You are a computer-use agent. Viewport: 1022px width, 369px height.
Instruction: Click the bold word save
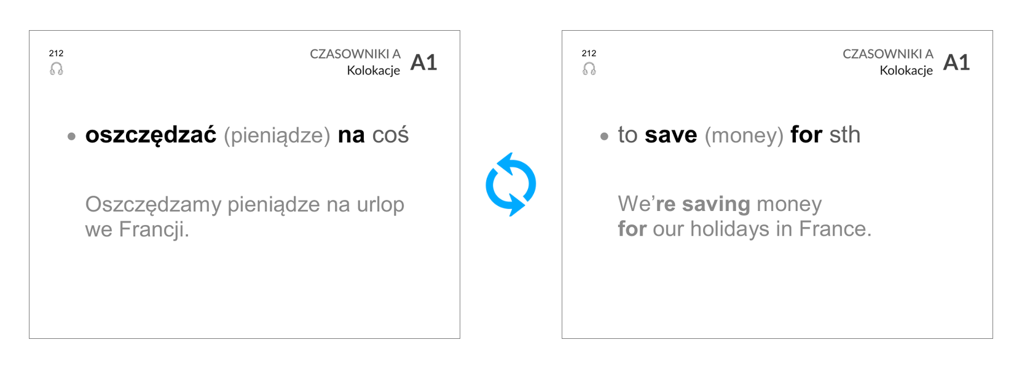click(x=671, y=135)
